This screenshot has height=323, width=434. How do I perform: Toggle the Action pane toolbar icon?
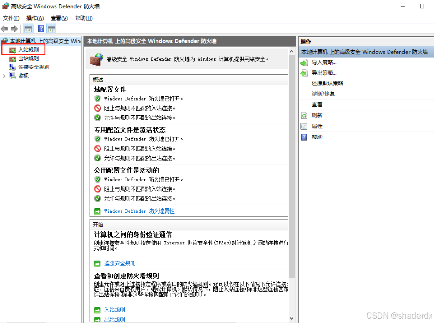[x=52, y=29]
